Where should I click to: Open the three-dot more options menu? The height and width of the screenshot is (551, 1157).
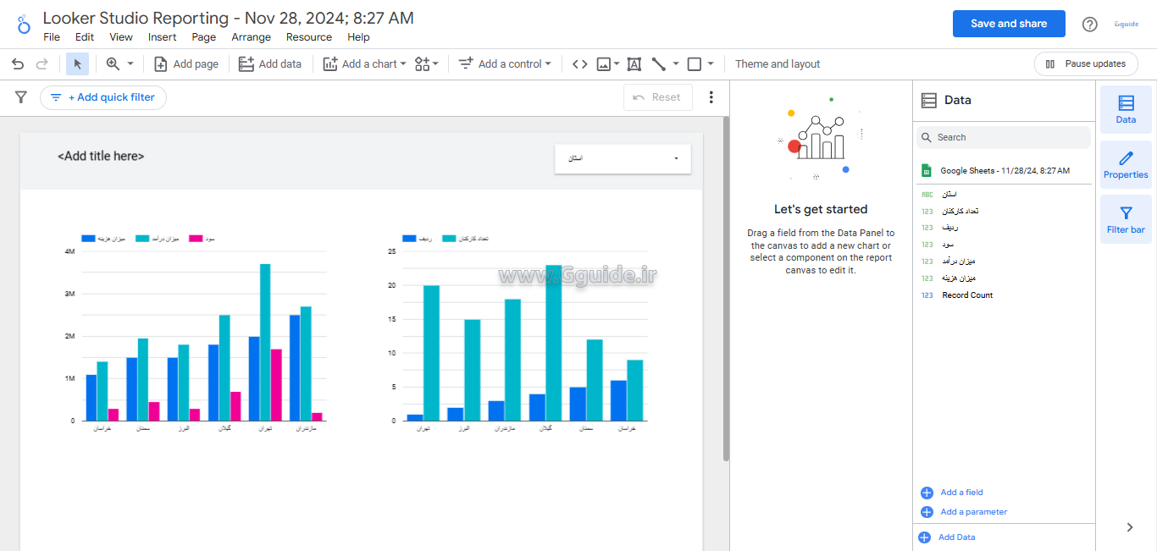tap(711, 97)
